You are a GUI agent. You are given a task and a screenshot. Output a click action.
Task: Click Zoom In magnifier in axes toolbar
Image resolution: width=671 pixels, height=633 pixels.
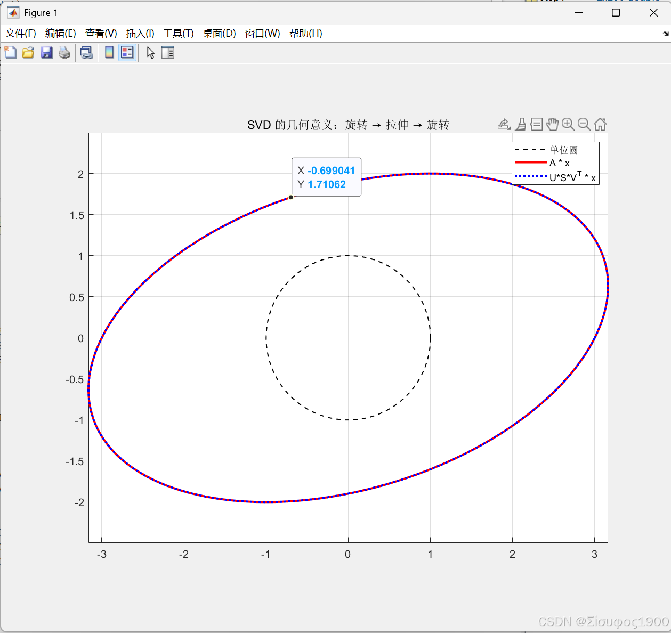(568, 124)
